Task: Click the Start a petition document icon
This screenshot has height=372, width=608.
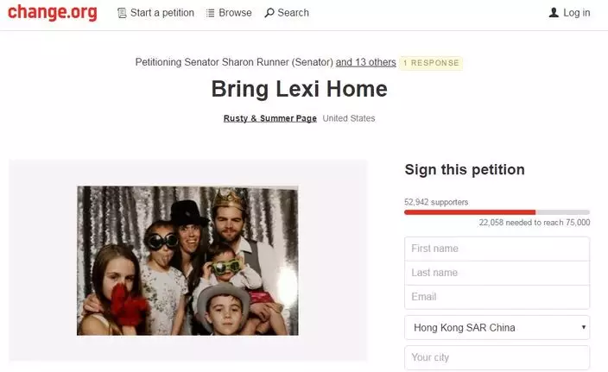Action: coord(122,13)
